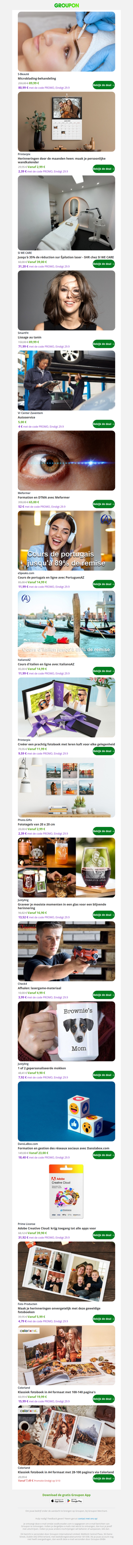Click Fotoregels van 20 x 20 cm title
Viewport: 133px width, 1545px height.
click(36, 824)
